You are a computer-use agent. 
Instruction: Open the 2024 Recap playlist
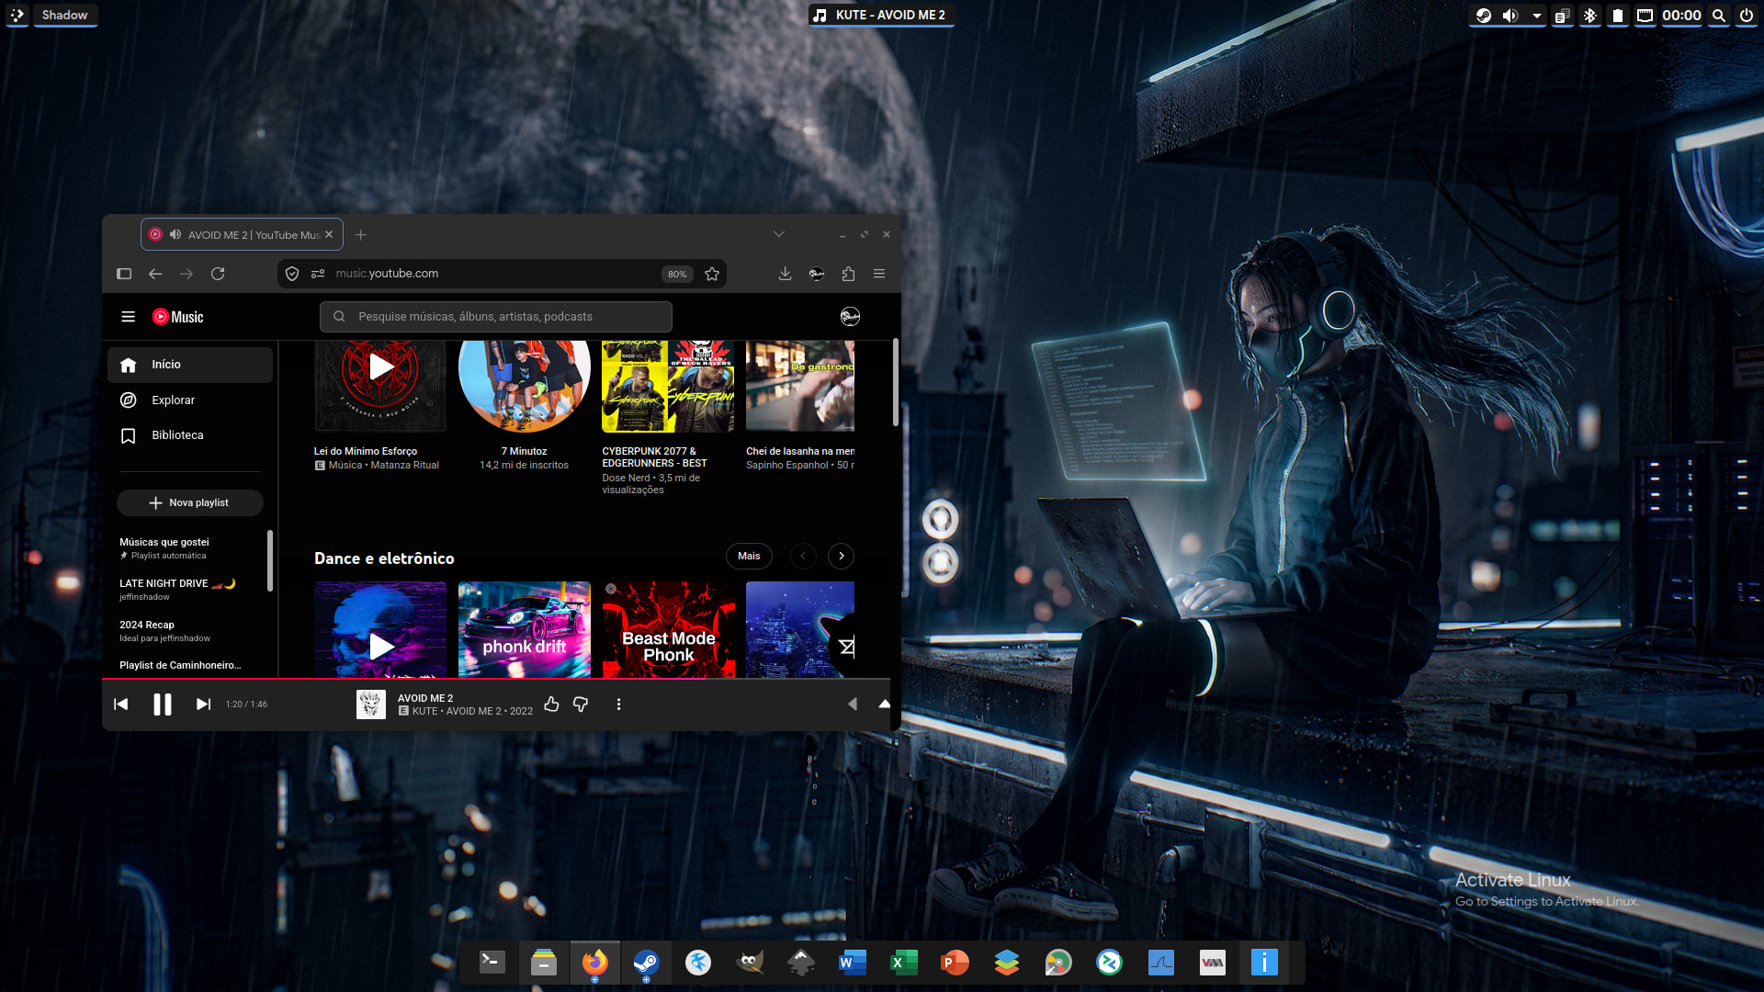[190, 631]
